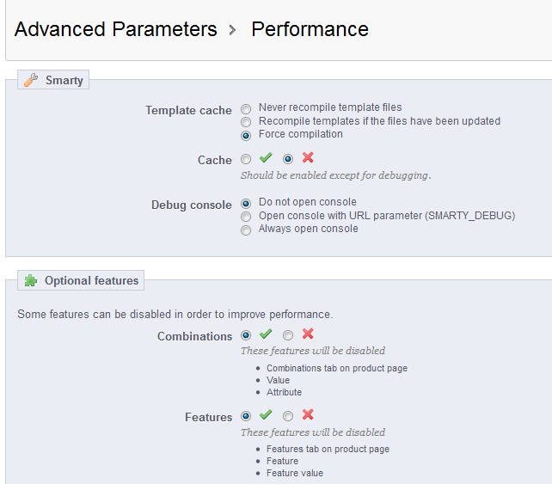Disable Features via the no radio
The image size is (552, 484).
[x=288, y=416]
